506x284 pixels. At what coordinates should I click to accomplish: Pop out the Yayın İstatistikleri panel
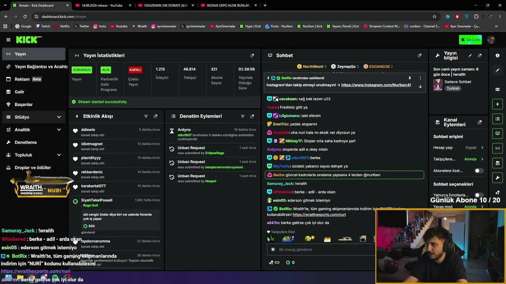tap(252, 56)
